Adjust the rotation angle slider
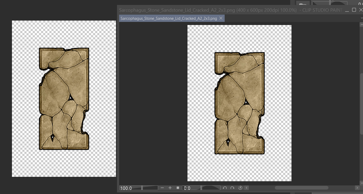This screenshot has width=363, height=194. tap(211, 188)
